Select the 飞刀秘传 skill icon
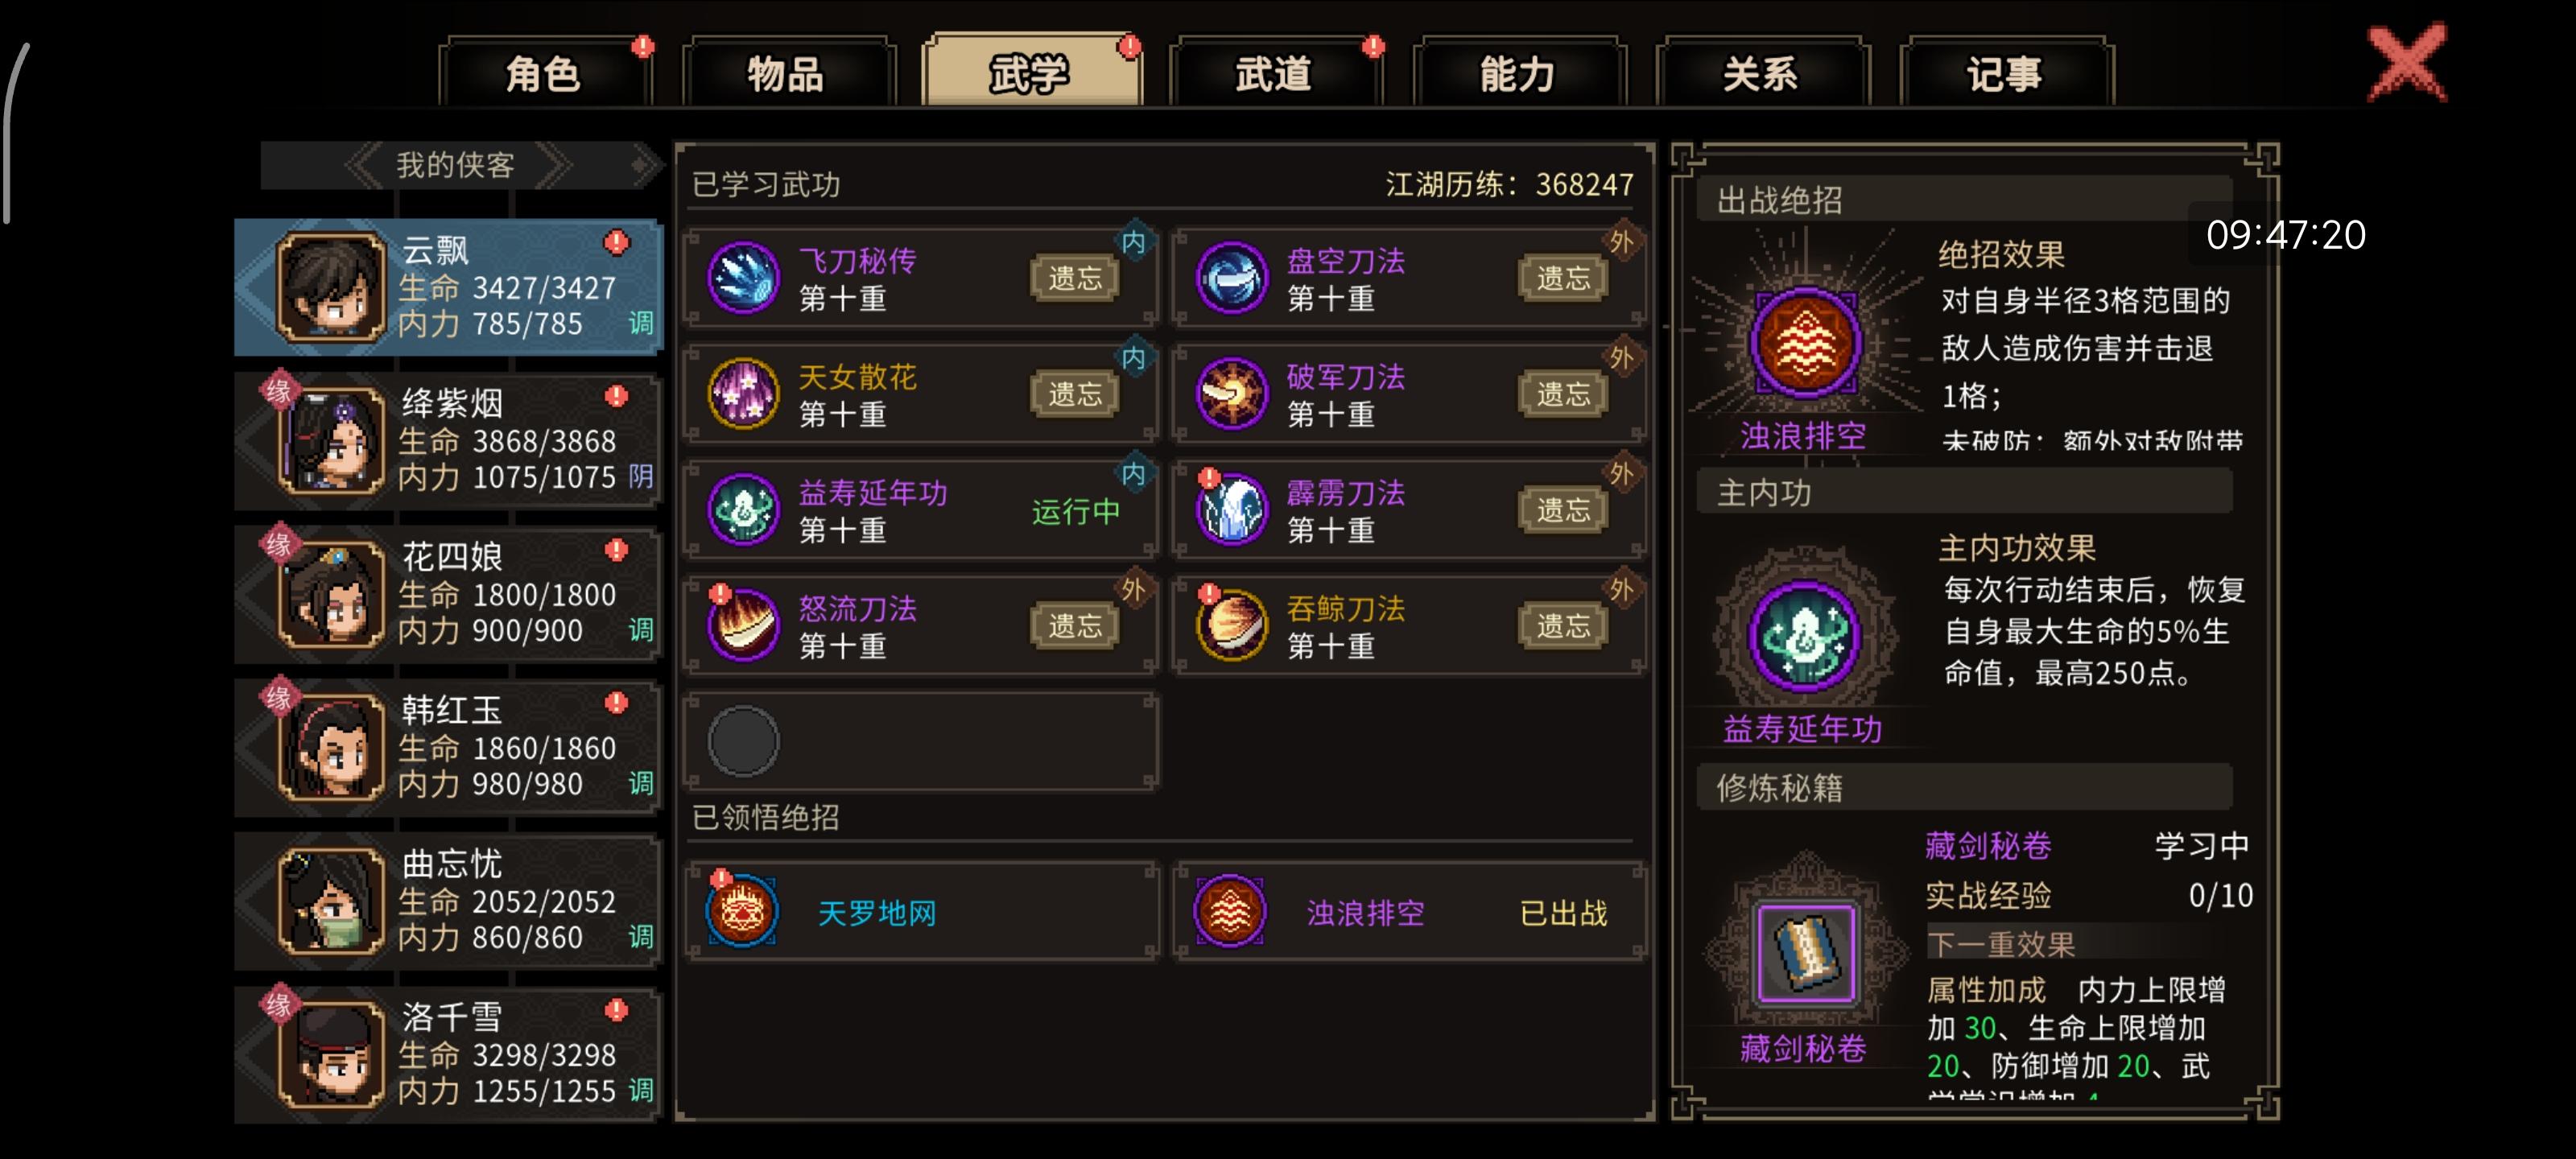Screen dimensions: 2576x1159 743,278
